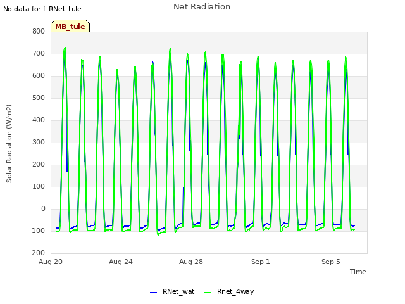Click the 800 y-axis tick label
This screenshot has width=405, height=304.
click(39, 31)
